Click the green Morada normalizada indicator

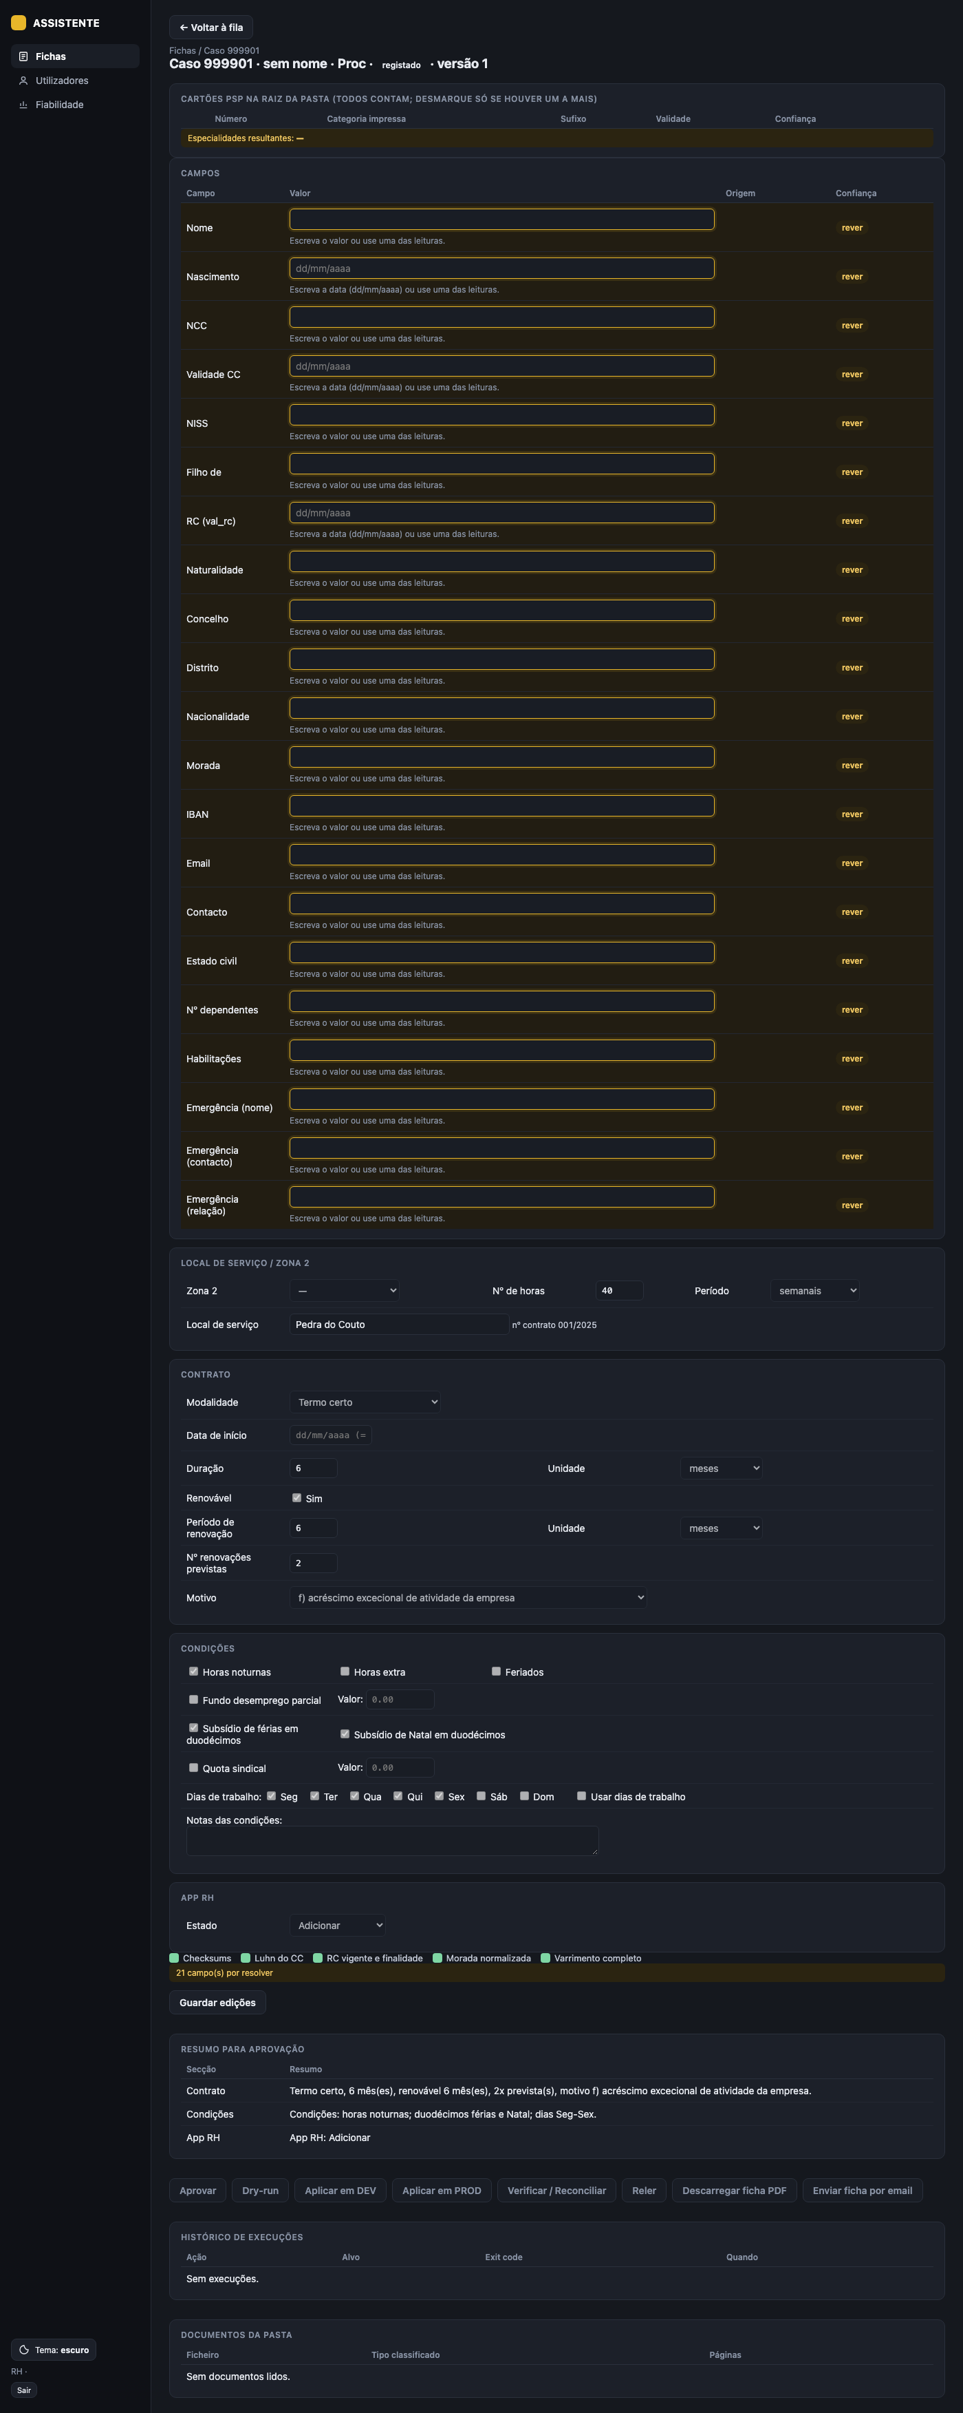pyautogui.click(x=437, y=1958)
